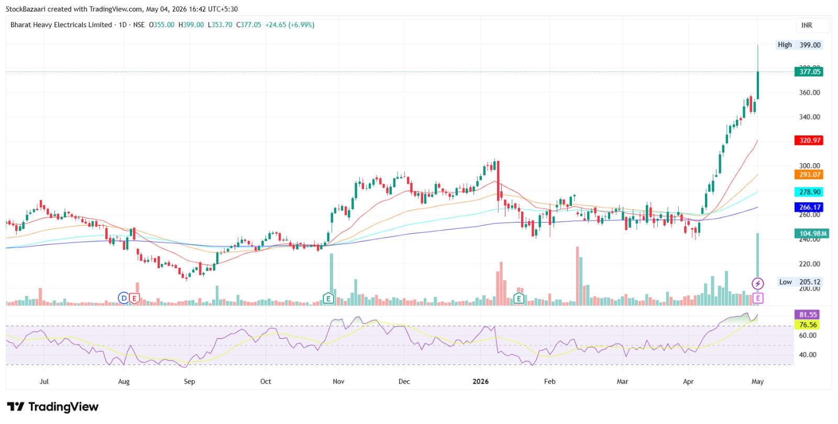This screenshot has width=838, height=424.
Task: Click the Dec time axis label
Action: coord(404,382)
